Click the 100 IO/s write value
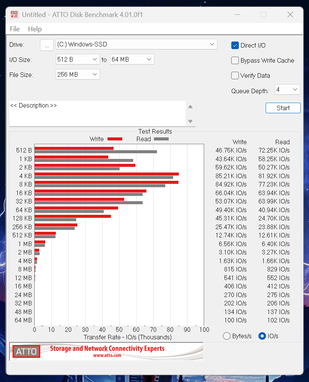 [235, 320]
